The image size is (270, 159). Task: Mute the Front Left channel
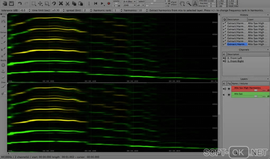point(224,58)
